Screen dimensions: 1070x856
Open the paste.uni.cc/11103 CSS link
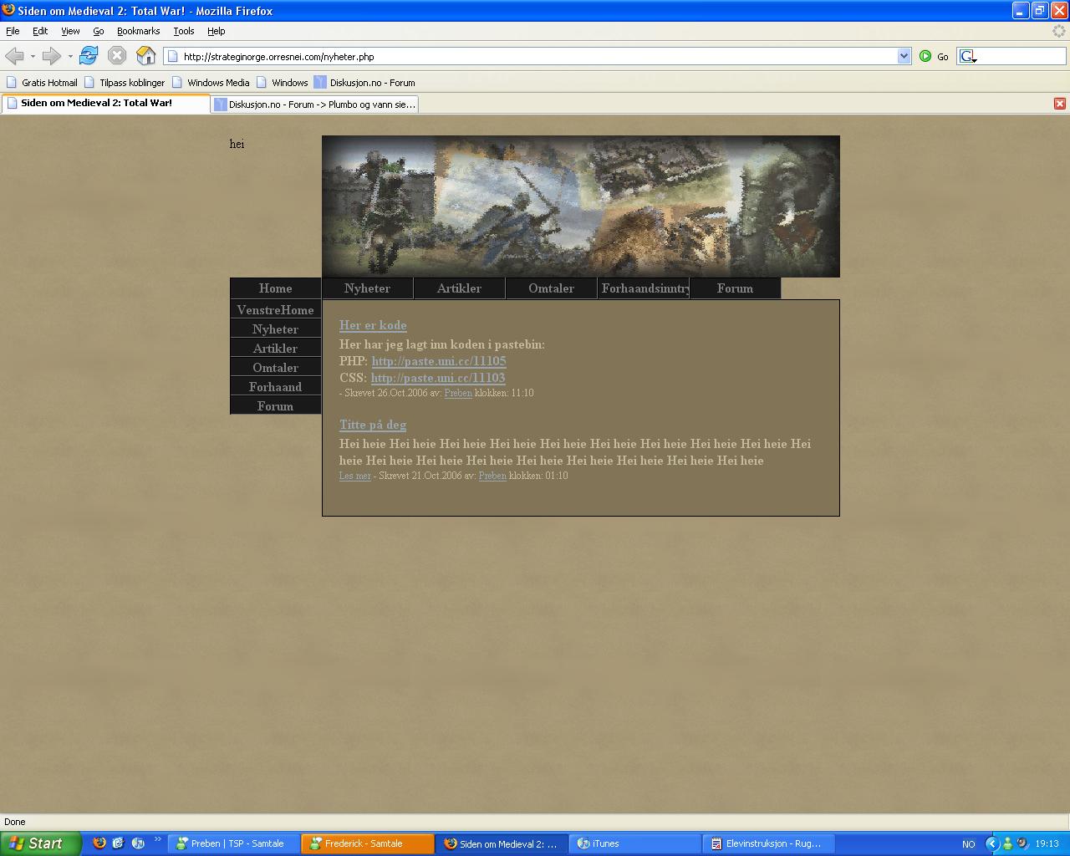tap(438, 378)
